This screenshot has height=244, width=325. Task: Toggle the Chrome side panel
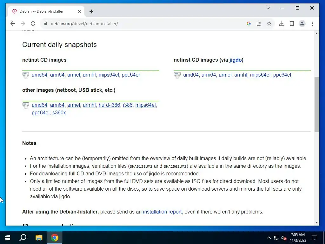point(292,24)
